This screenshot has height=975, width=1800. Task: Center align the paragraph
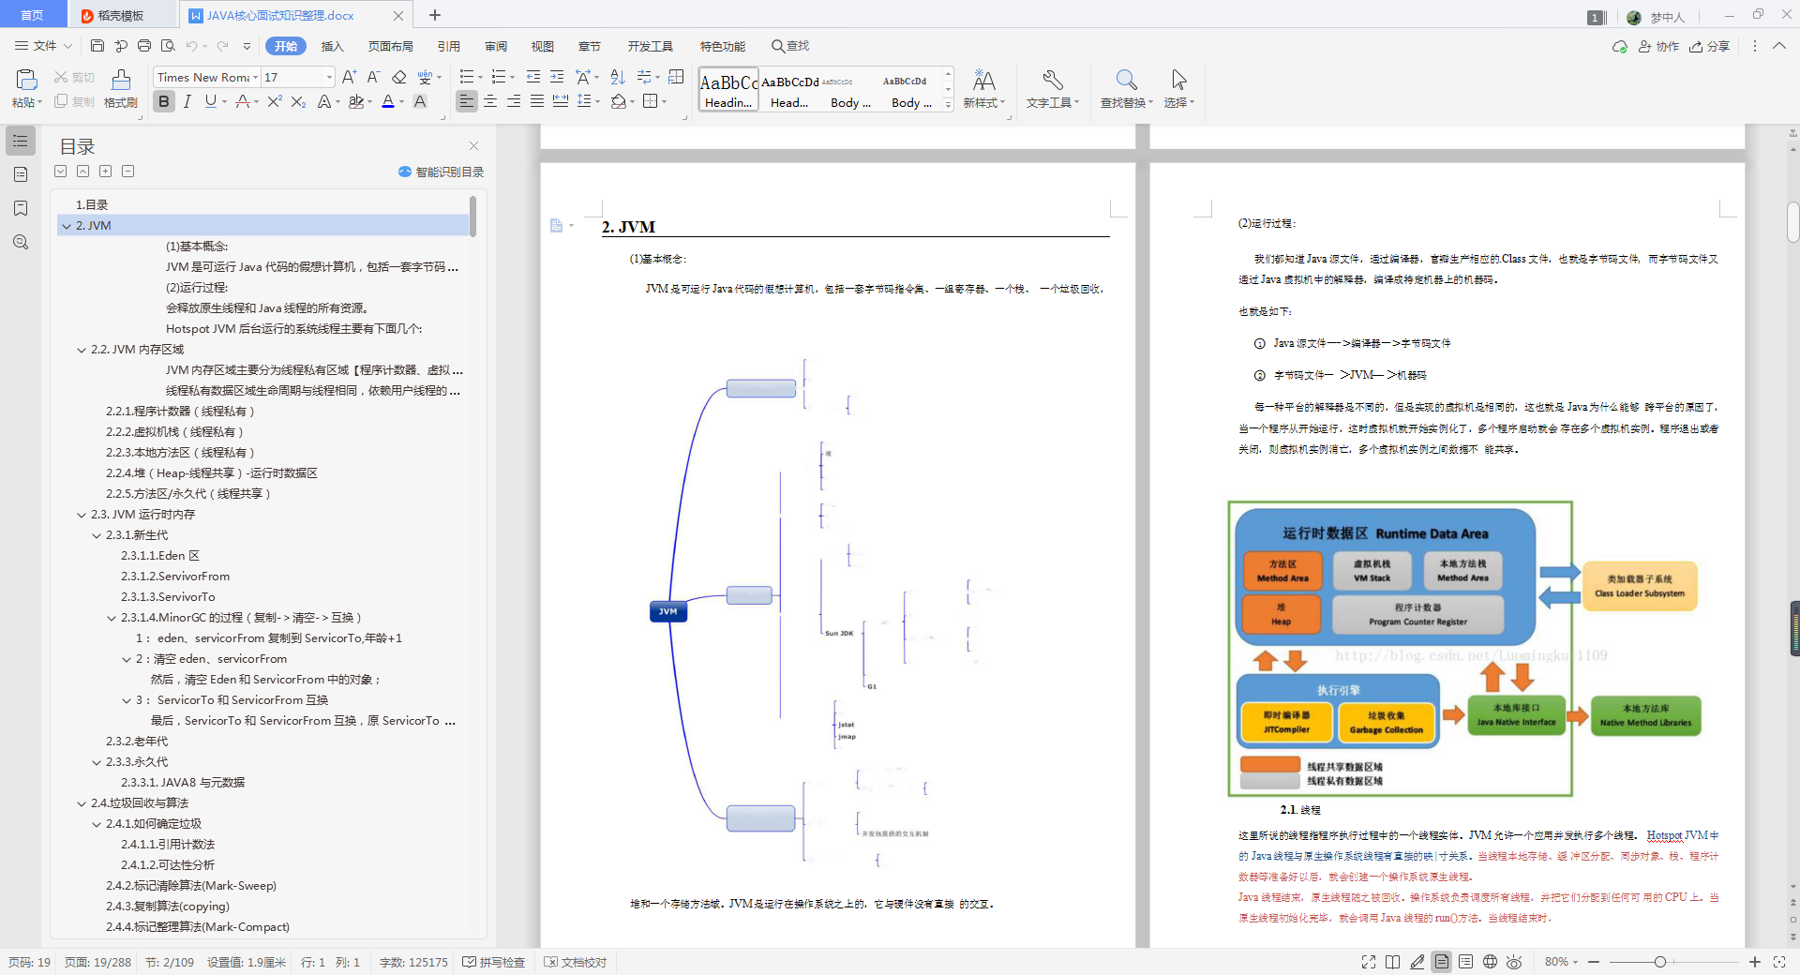(x=490, y=101)
